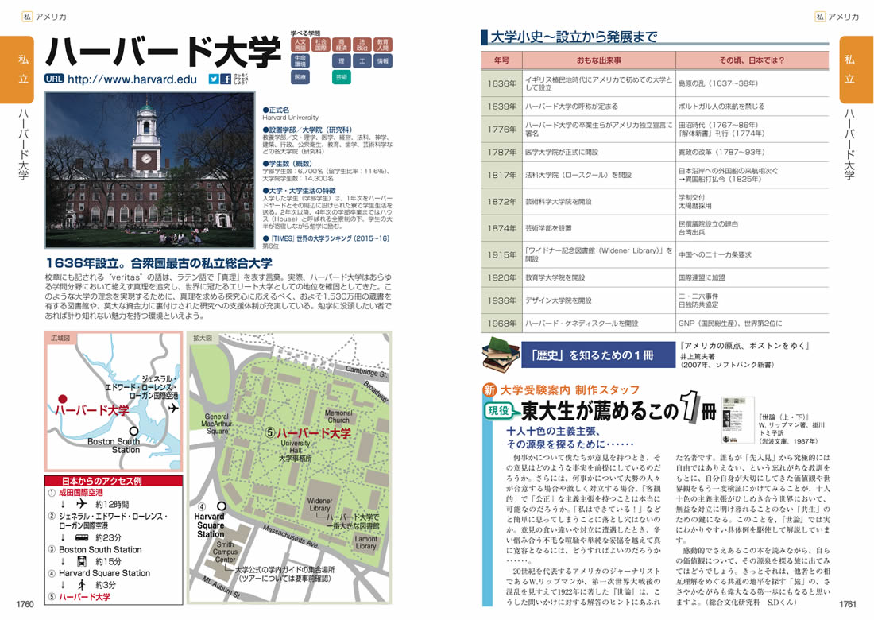Click red ハーバード大学 at access list end
Screen dimensions: 874x620
tap(84, 597)
